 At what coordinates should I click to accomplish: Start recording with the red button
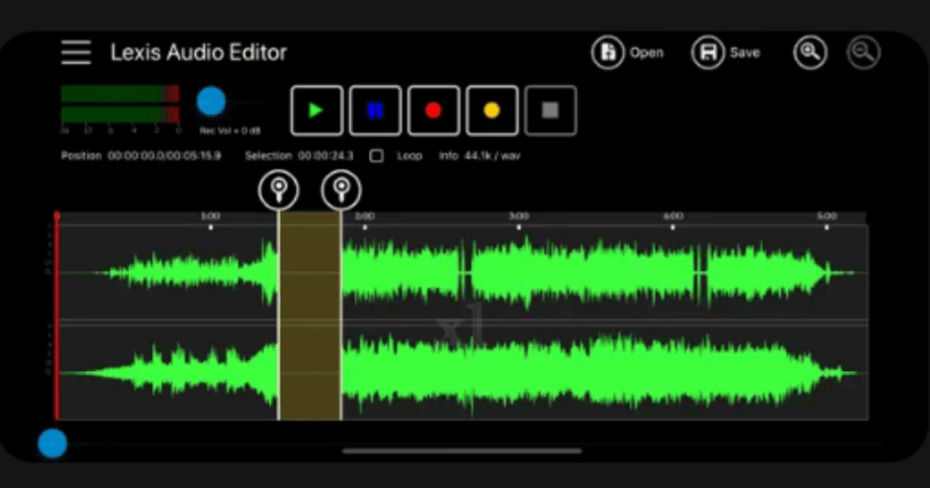coord(433,111)
